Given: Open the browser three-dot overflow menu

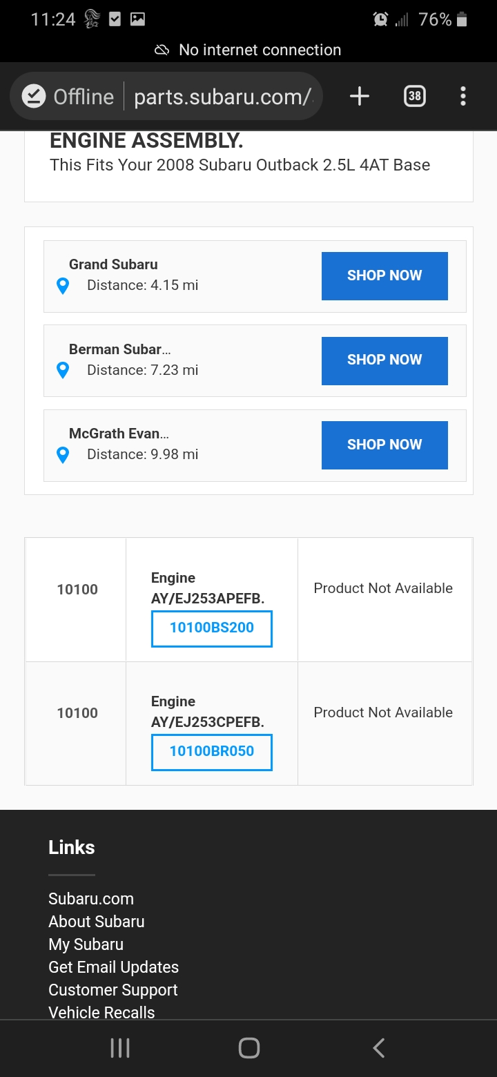Looking at the screenshot, I should [x=462, y=96].
